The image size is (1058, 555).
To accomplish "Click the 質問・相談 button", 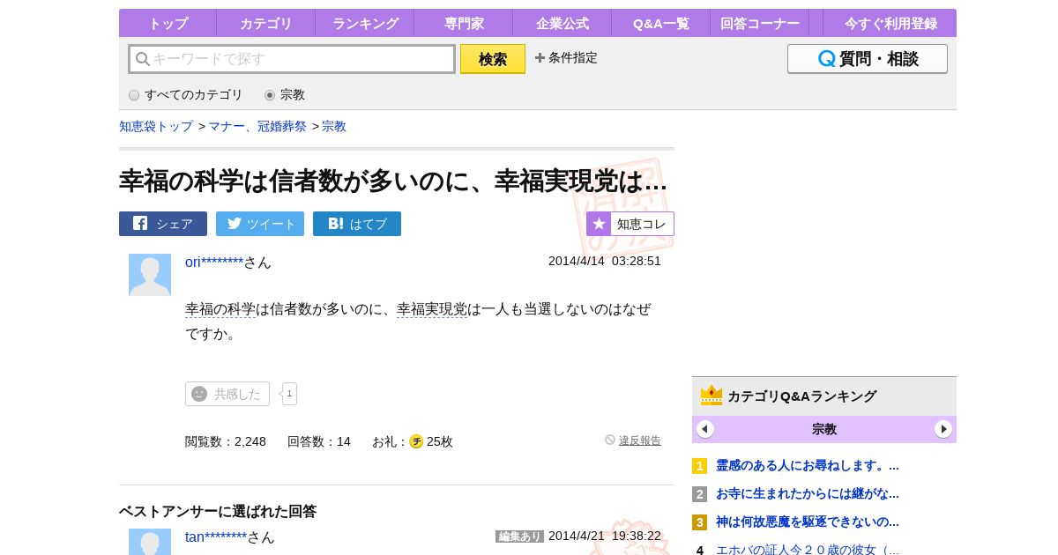I will tap(868, 59).
